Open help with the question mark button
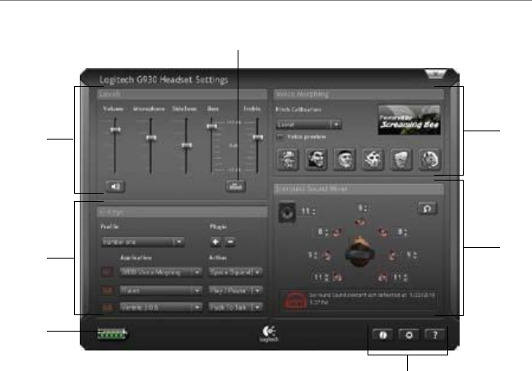 [435, 335]
